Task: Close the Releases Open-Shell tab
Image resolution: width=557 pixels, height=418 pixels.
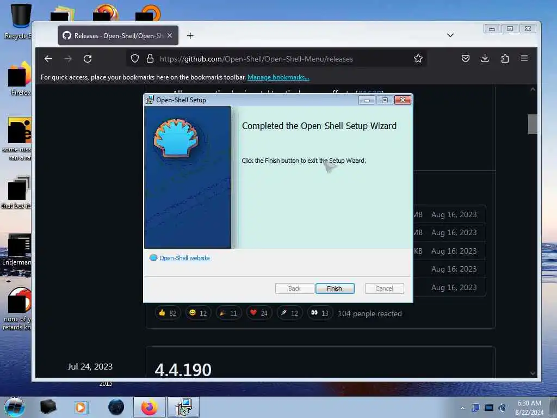Action: point(170,35)
